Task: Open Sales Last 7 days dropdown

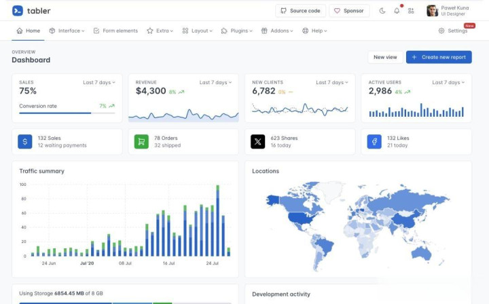Action: pyautogui.click(x=99, y=82)
